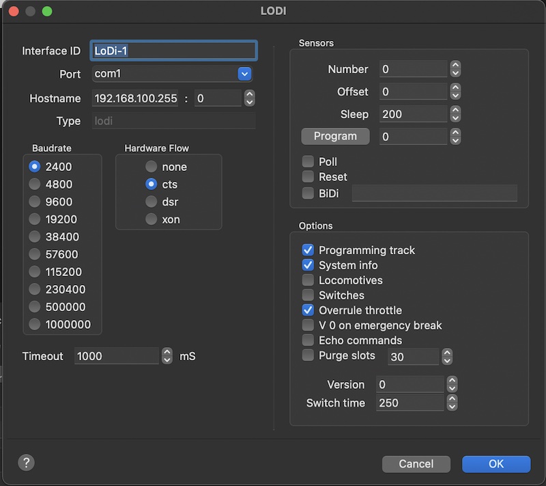Click the Sleep value stepper arrows
Viewport: 546px width, 486px height.
coord(455,114)
